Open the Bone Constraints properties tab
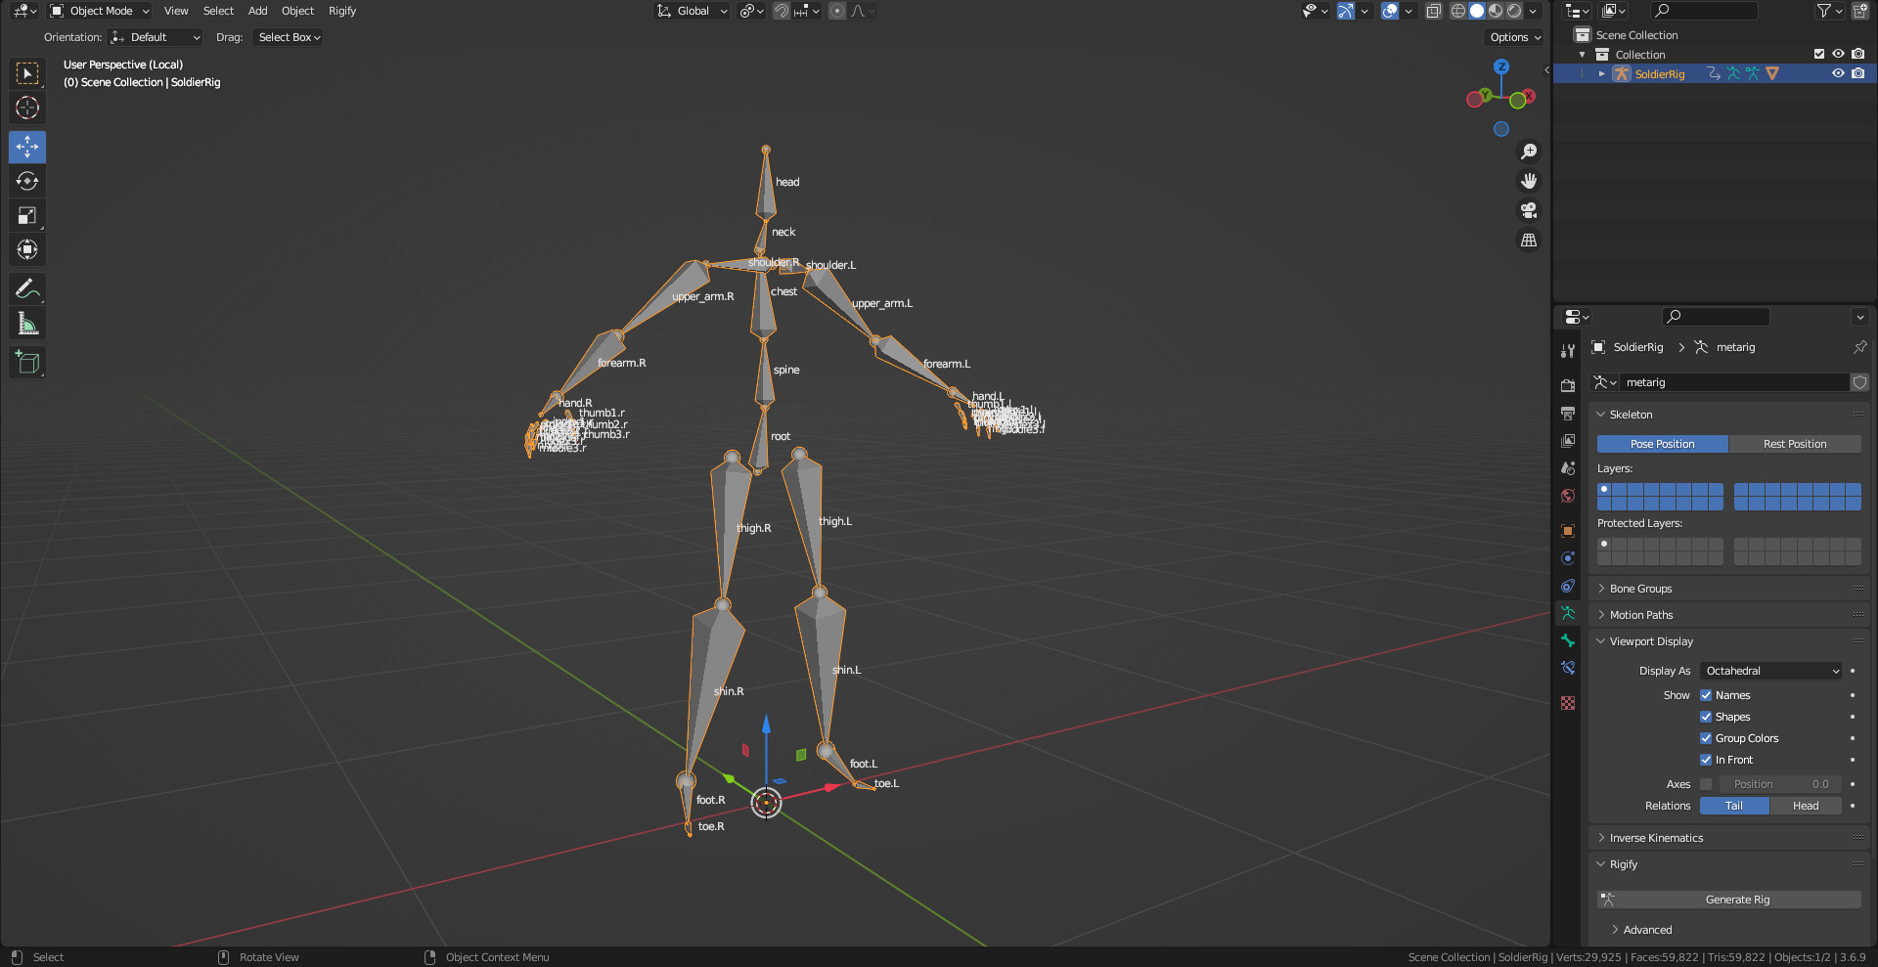 pos(1568,668)
